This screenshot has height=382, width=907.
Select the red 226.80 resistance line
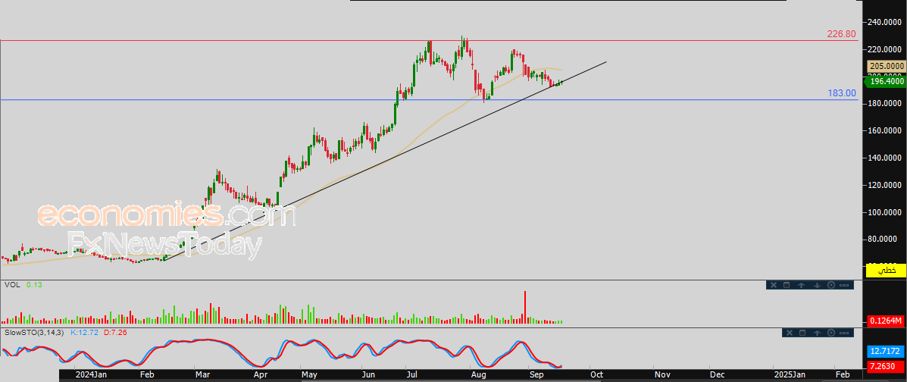coord(428,40)
